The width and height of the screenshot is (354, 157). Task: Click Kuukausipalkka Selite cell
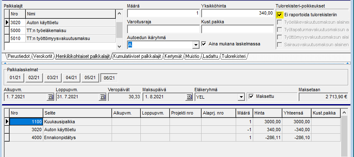tap(77, 122)
